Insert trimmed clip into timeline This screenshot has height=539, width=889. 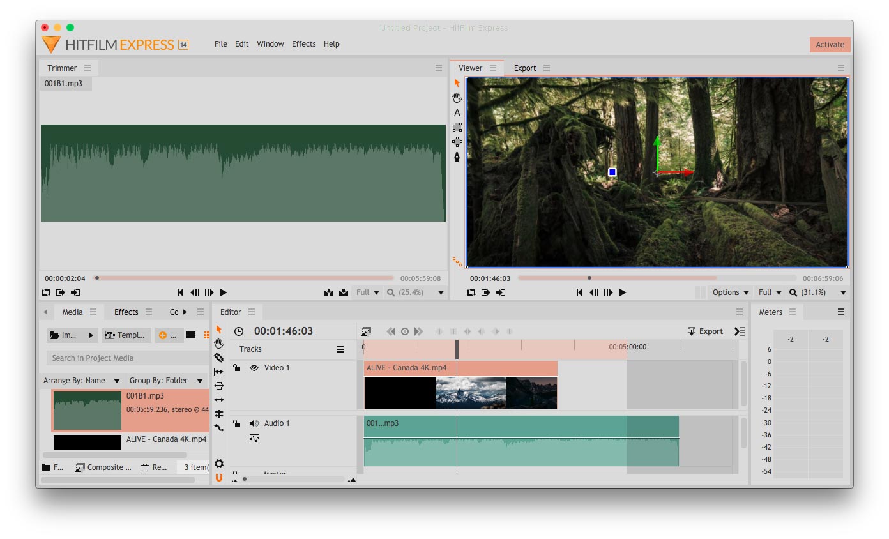pyautogui.click(x=329, y=292)
